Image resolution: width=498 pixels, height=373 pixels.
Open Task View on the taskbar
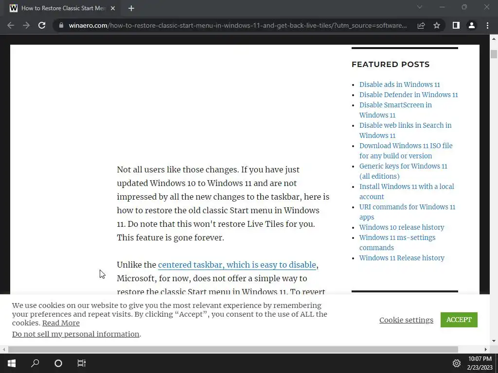point(82,363)
